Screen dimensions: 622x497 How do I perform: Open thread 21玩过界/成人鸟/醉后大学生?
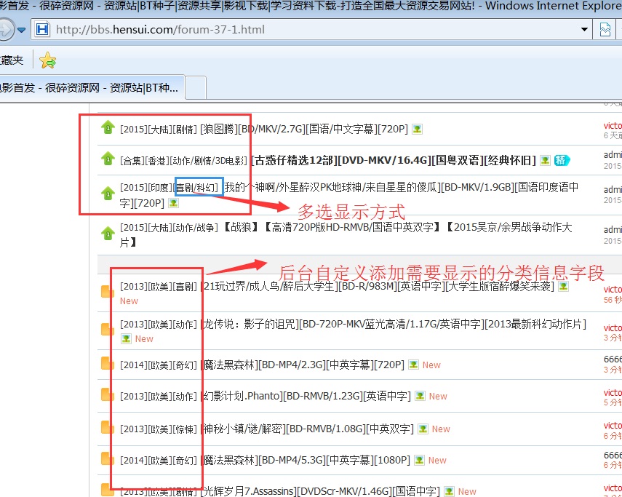coord(378,287)
